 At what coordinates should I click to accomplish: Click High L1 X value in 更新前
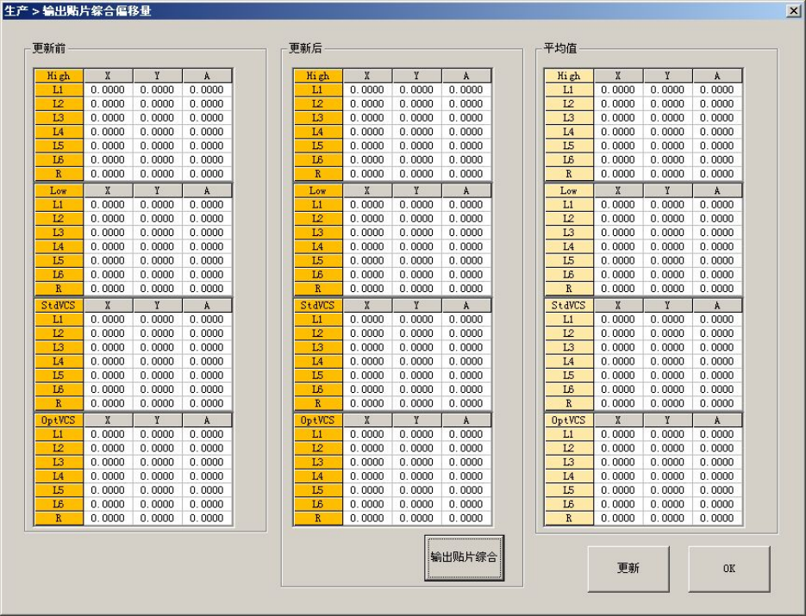click(108, 90)
